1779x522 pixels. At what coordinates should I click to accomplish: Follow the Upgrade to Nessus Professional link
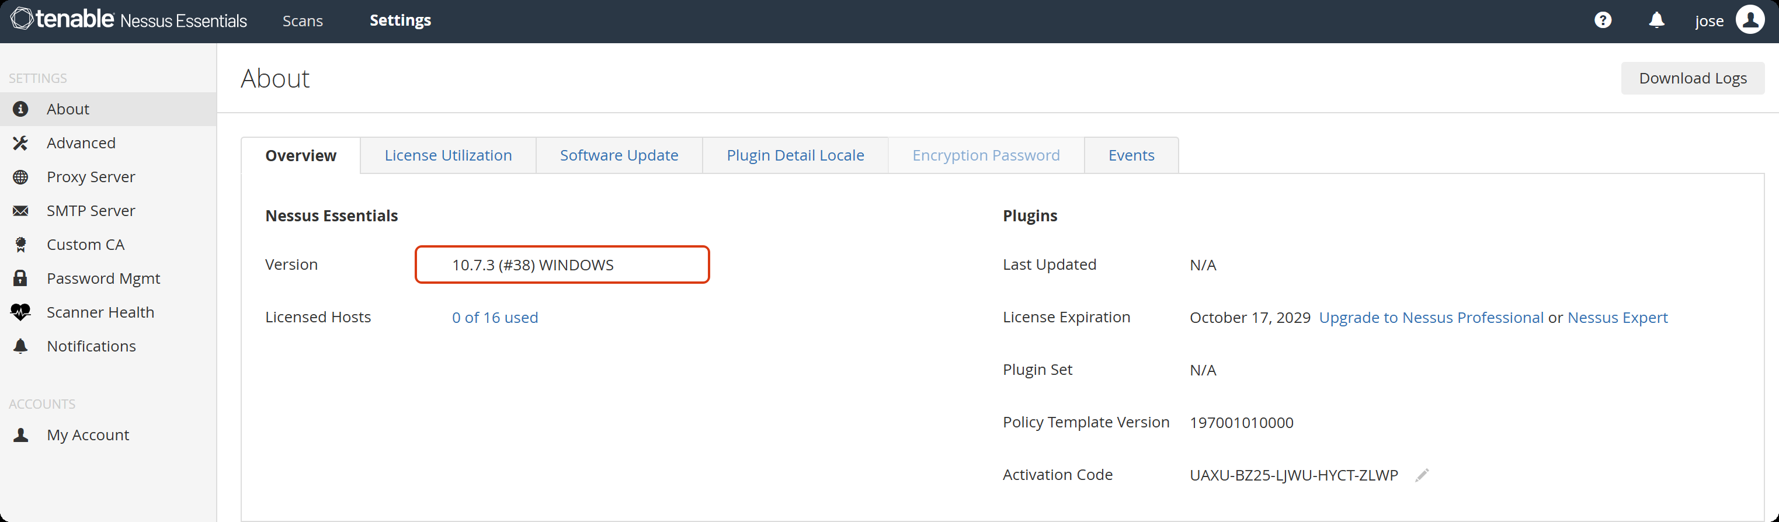click(1431, 318)
